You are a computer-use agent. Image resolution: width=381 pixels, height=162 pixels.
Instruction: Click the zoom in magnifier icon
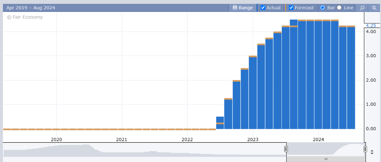(x=362, y=8)
